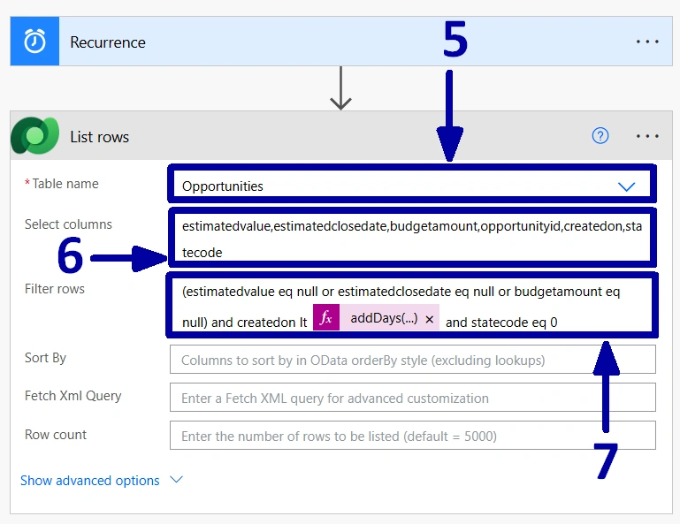Focus the Row count input field
Image resolution: width=680 pixels, height=524 pixels.
click(x=412, y=435)
